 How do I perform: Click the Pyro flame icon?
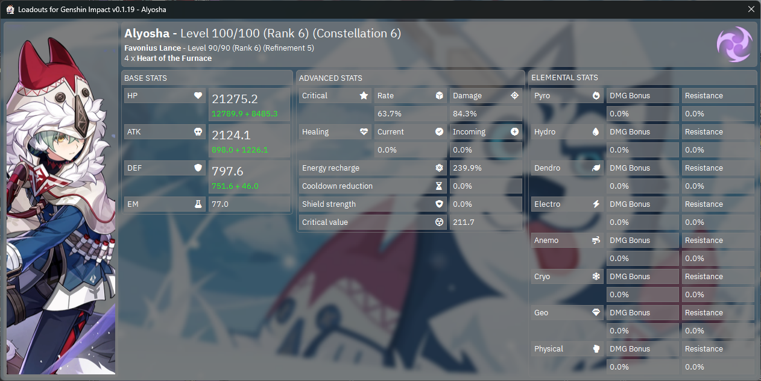tap(596, 96)
